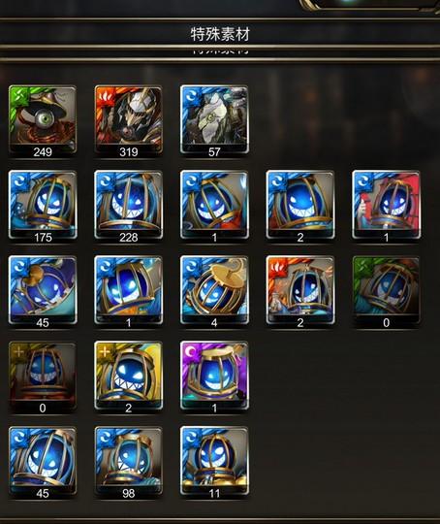Select the lidded cage spirit with count 4
This screenshot has height=524, width=440.
(x=214, y=291)
